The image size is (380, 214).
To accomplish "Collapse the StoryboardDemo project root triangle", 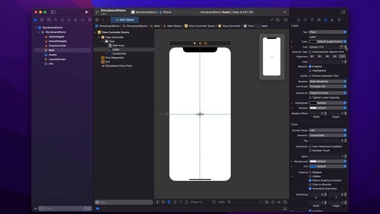I will click(x=36, y=28).
